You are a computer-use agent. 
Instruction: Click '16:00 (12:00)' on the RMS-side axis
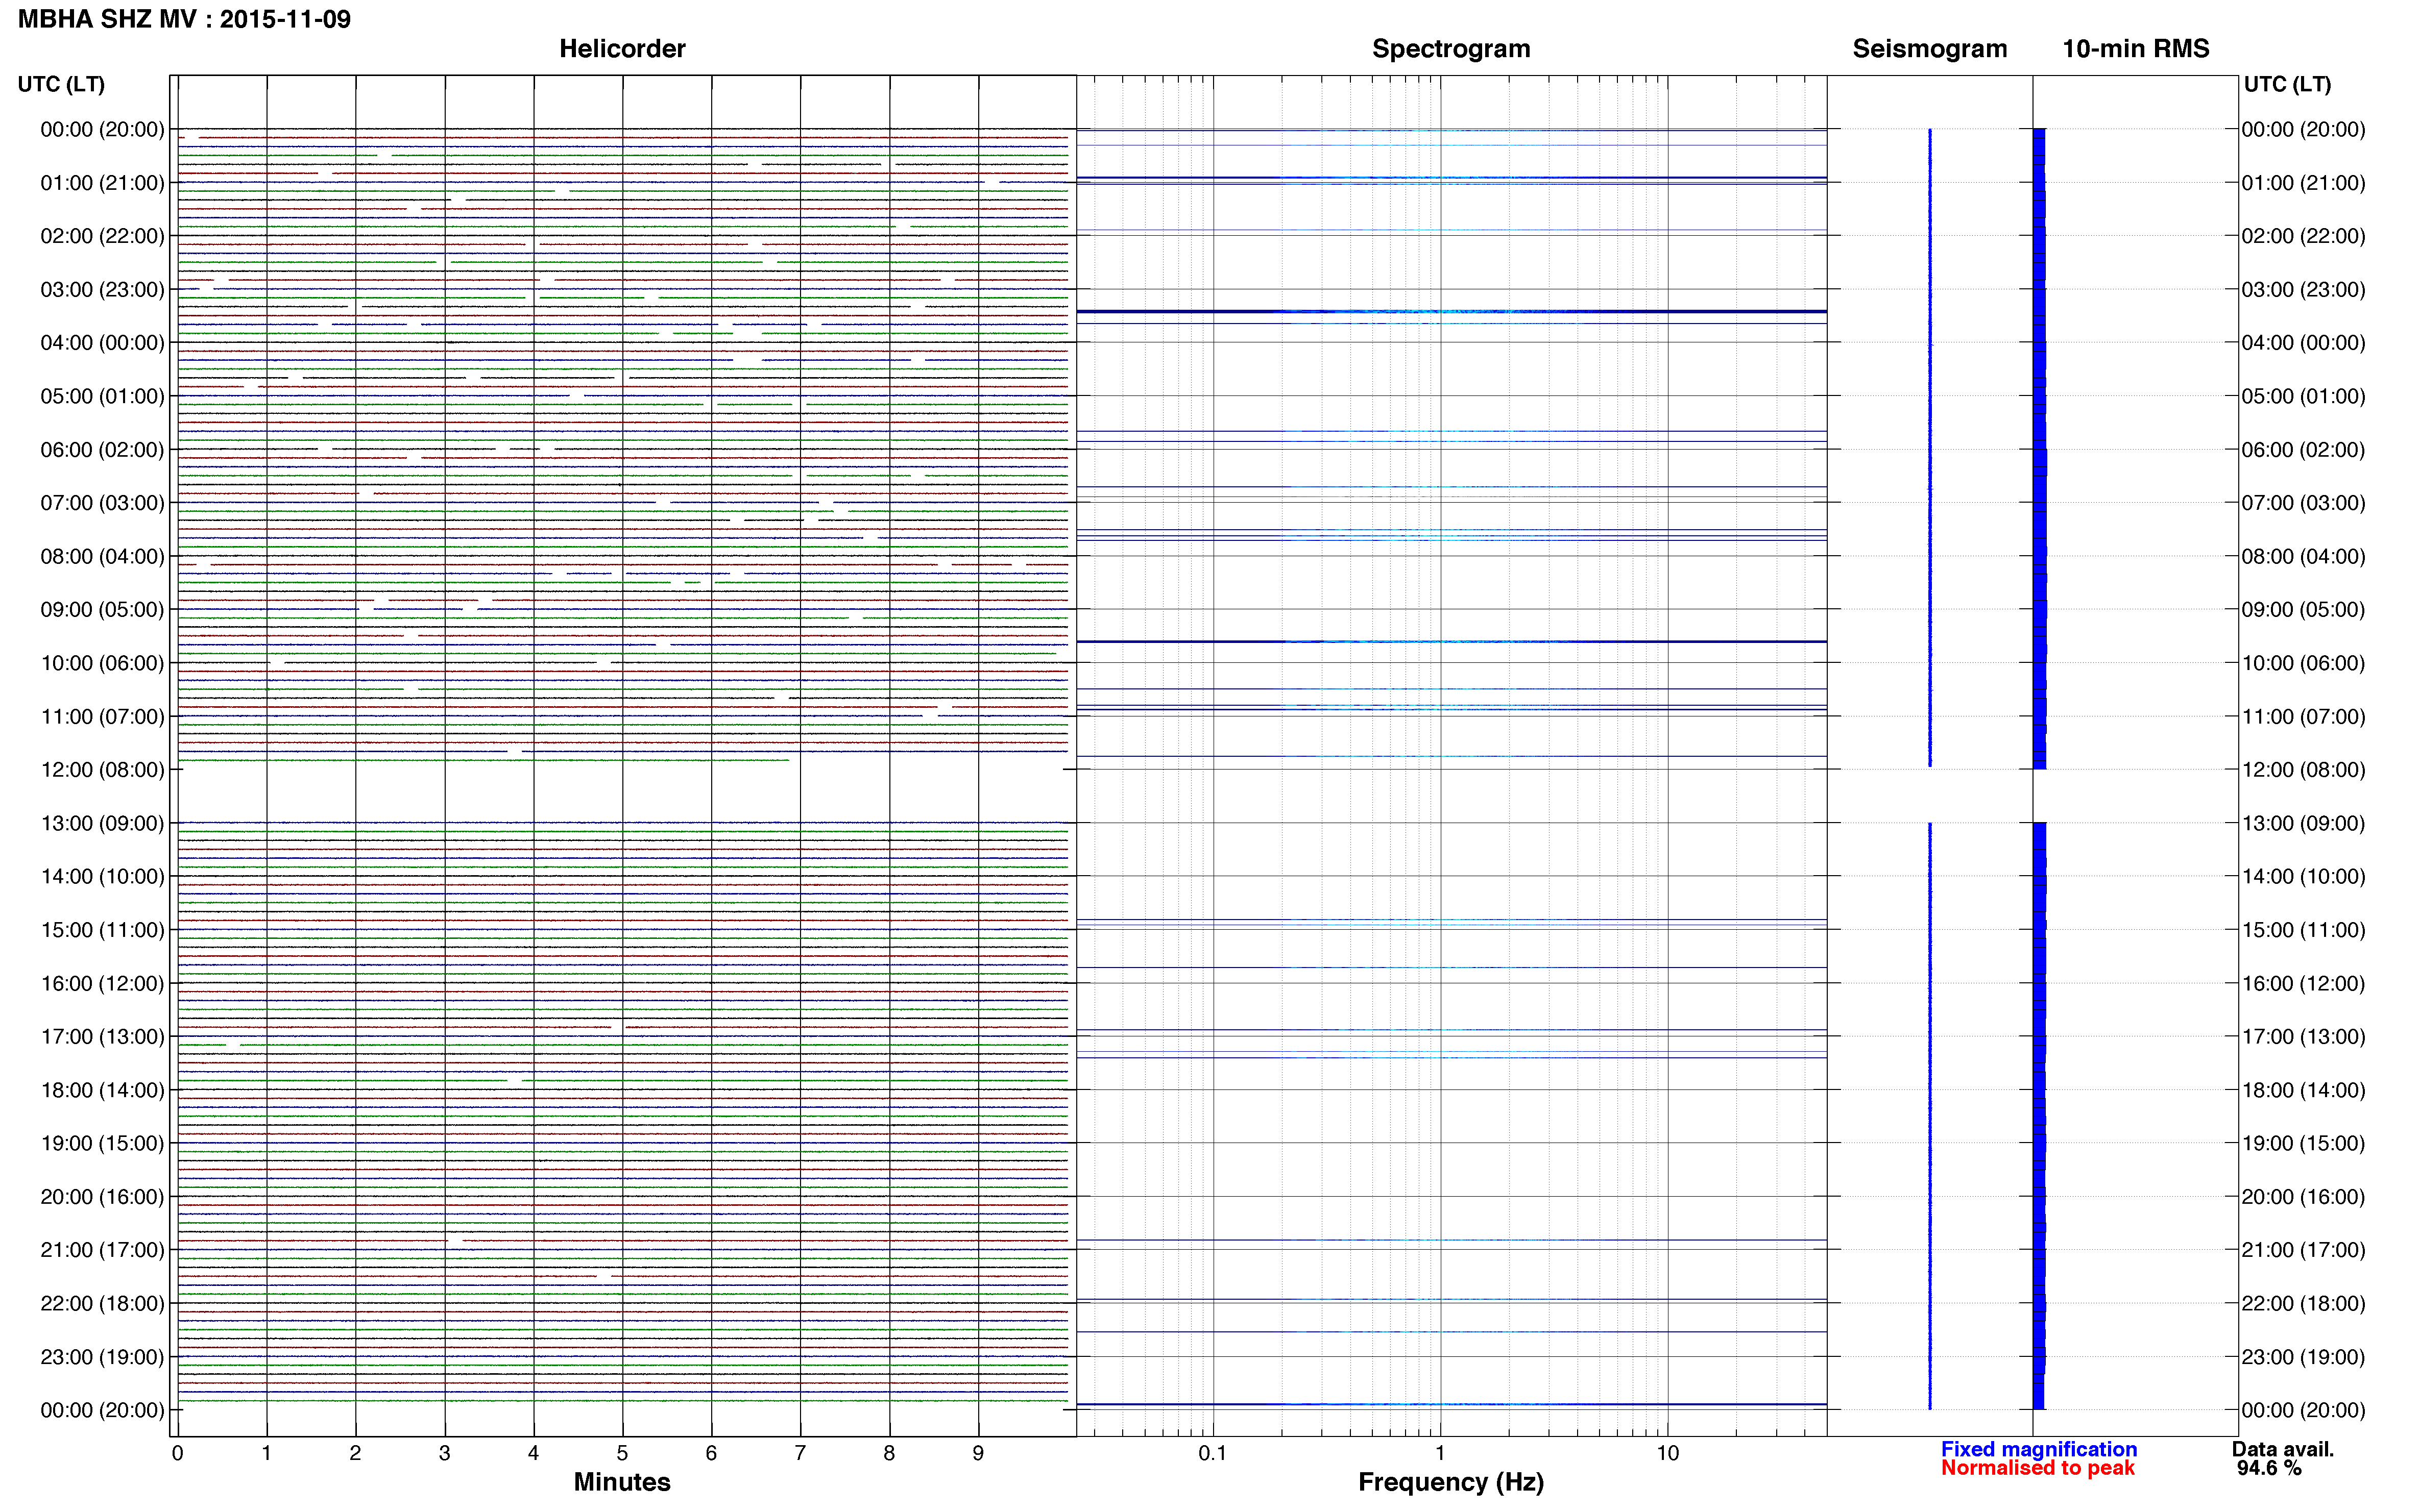pos(2303,984)
